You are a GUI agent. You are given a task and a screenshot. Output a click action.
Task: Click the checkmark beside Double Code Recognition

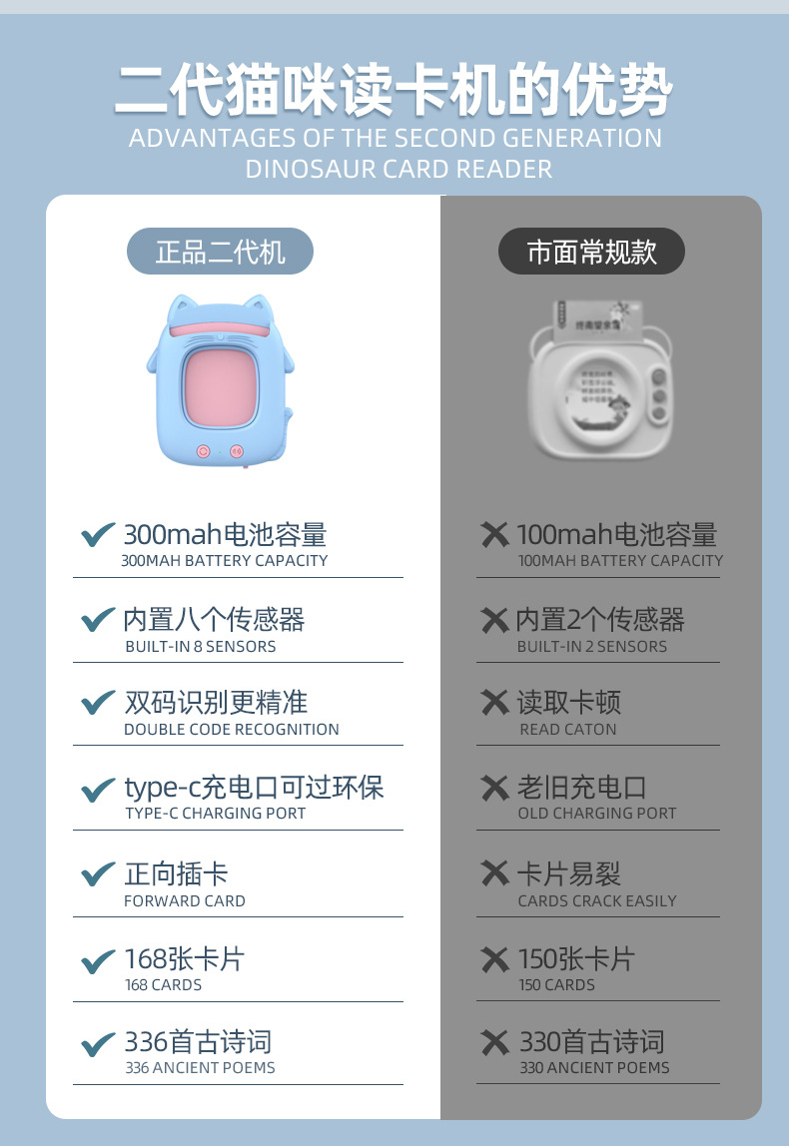coord(98,702)
